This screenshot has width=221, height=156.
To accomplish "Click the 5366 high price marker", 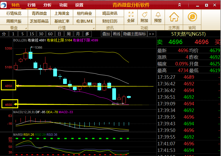I will click(39, 47).
